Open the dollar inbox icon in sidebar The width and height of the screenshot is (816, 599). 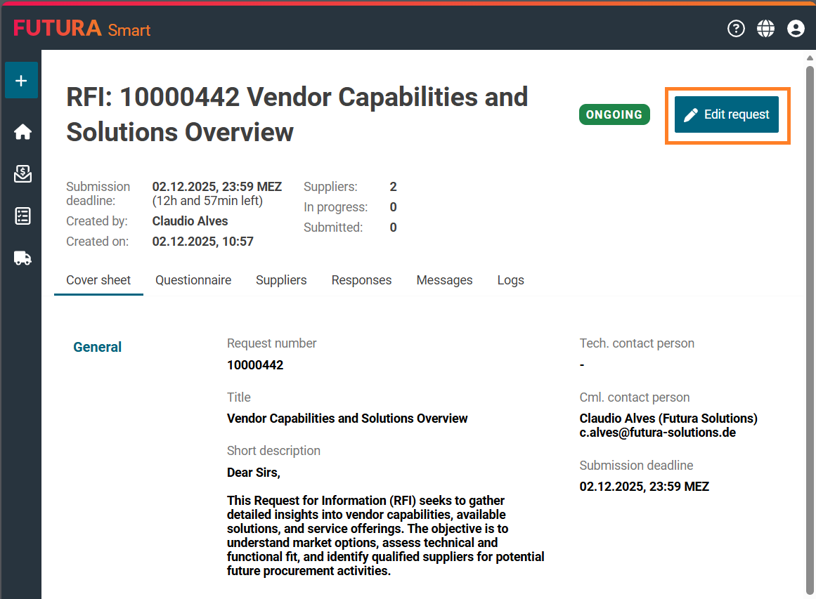22,173
